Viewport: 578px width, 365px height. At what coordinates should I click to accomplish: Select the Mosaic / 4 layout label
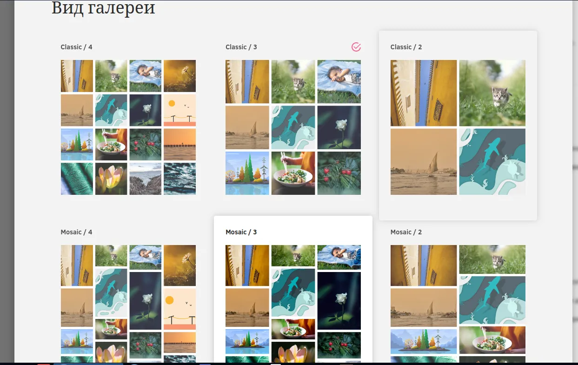[76, 232]
